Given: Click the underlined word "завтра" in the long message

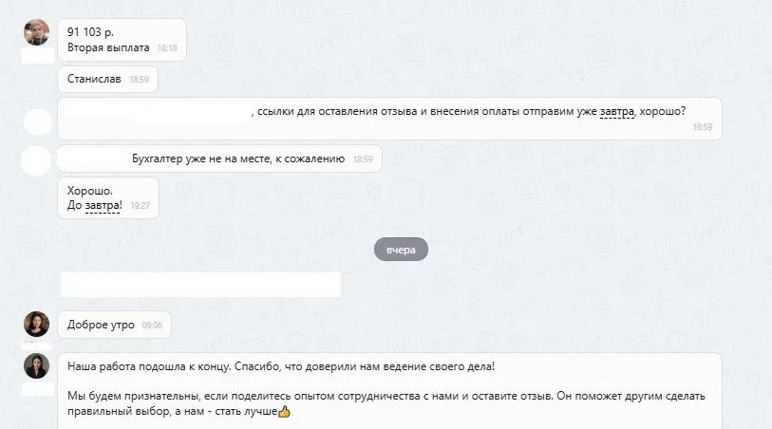Looking at the screenshot, I should point(617,112).
